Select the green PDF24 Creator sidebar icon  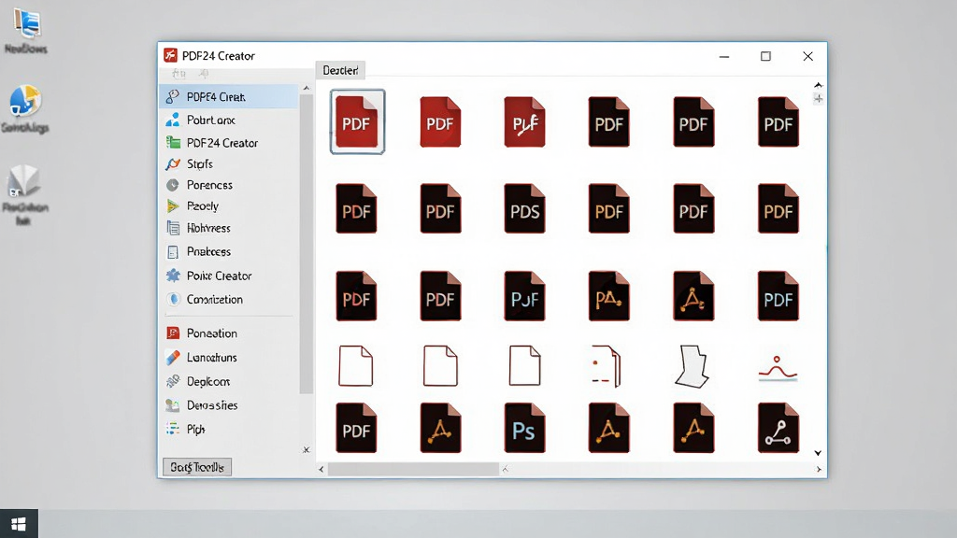[173, 143]
